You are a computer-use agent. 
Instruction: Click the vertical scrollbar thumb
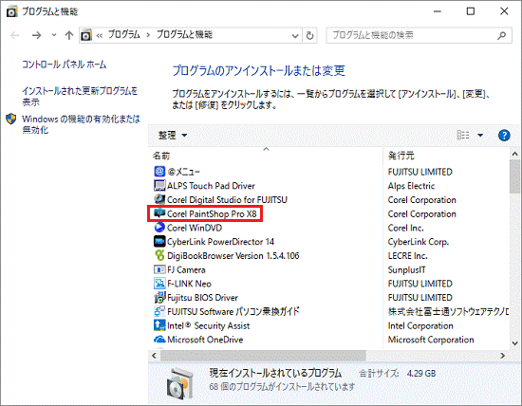tap(514, 176)
